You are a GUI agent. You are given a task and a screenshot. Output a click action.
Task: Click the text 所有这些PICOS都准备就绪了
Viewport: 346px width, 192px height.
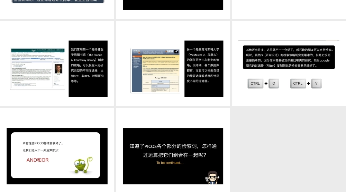(43, 143)
